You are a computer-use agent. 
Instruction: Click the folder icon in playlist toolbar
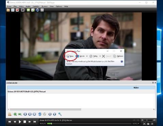pyautogui.click(x=10, y=114)
